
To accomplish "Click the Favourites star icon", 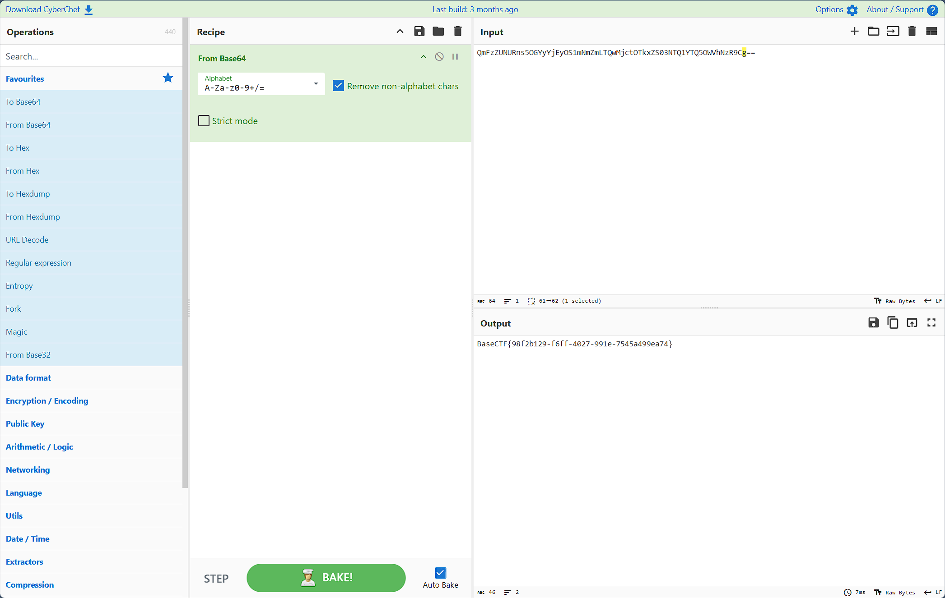I will click(x=168, y=78).
